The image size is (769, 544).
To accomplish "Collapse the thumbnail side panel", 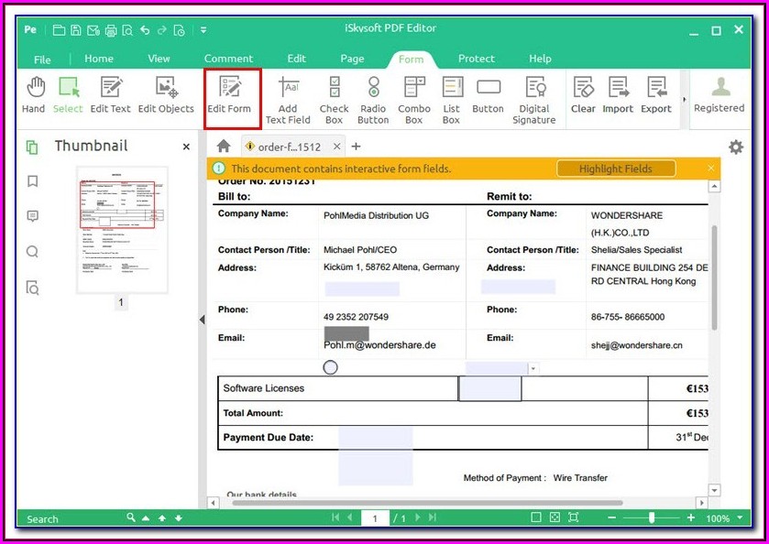I will [x=202, y=319].
